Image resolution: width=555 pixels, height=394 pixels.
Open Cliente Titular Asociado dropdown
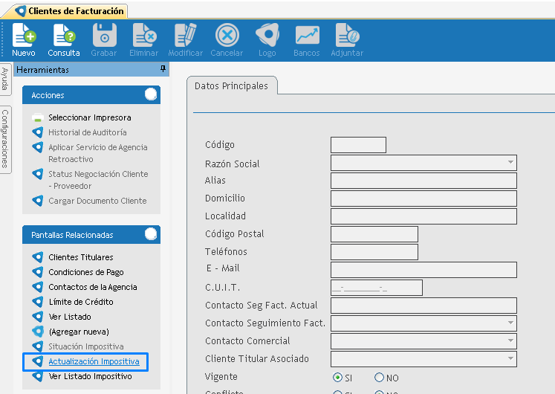[510, 359]
